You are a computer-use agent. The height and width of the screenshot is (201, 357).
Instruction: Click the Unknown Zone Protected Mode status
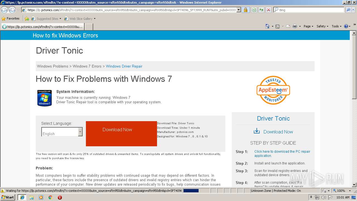click(x=276, y=191)
